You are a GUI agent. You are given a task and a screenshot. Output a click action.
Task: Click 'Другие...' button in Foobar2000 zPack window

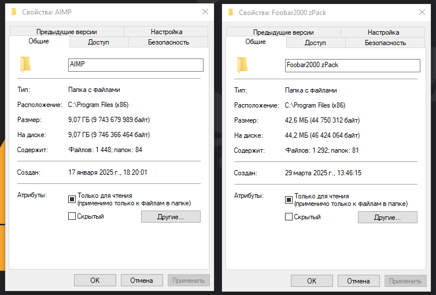click(387, 217)
